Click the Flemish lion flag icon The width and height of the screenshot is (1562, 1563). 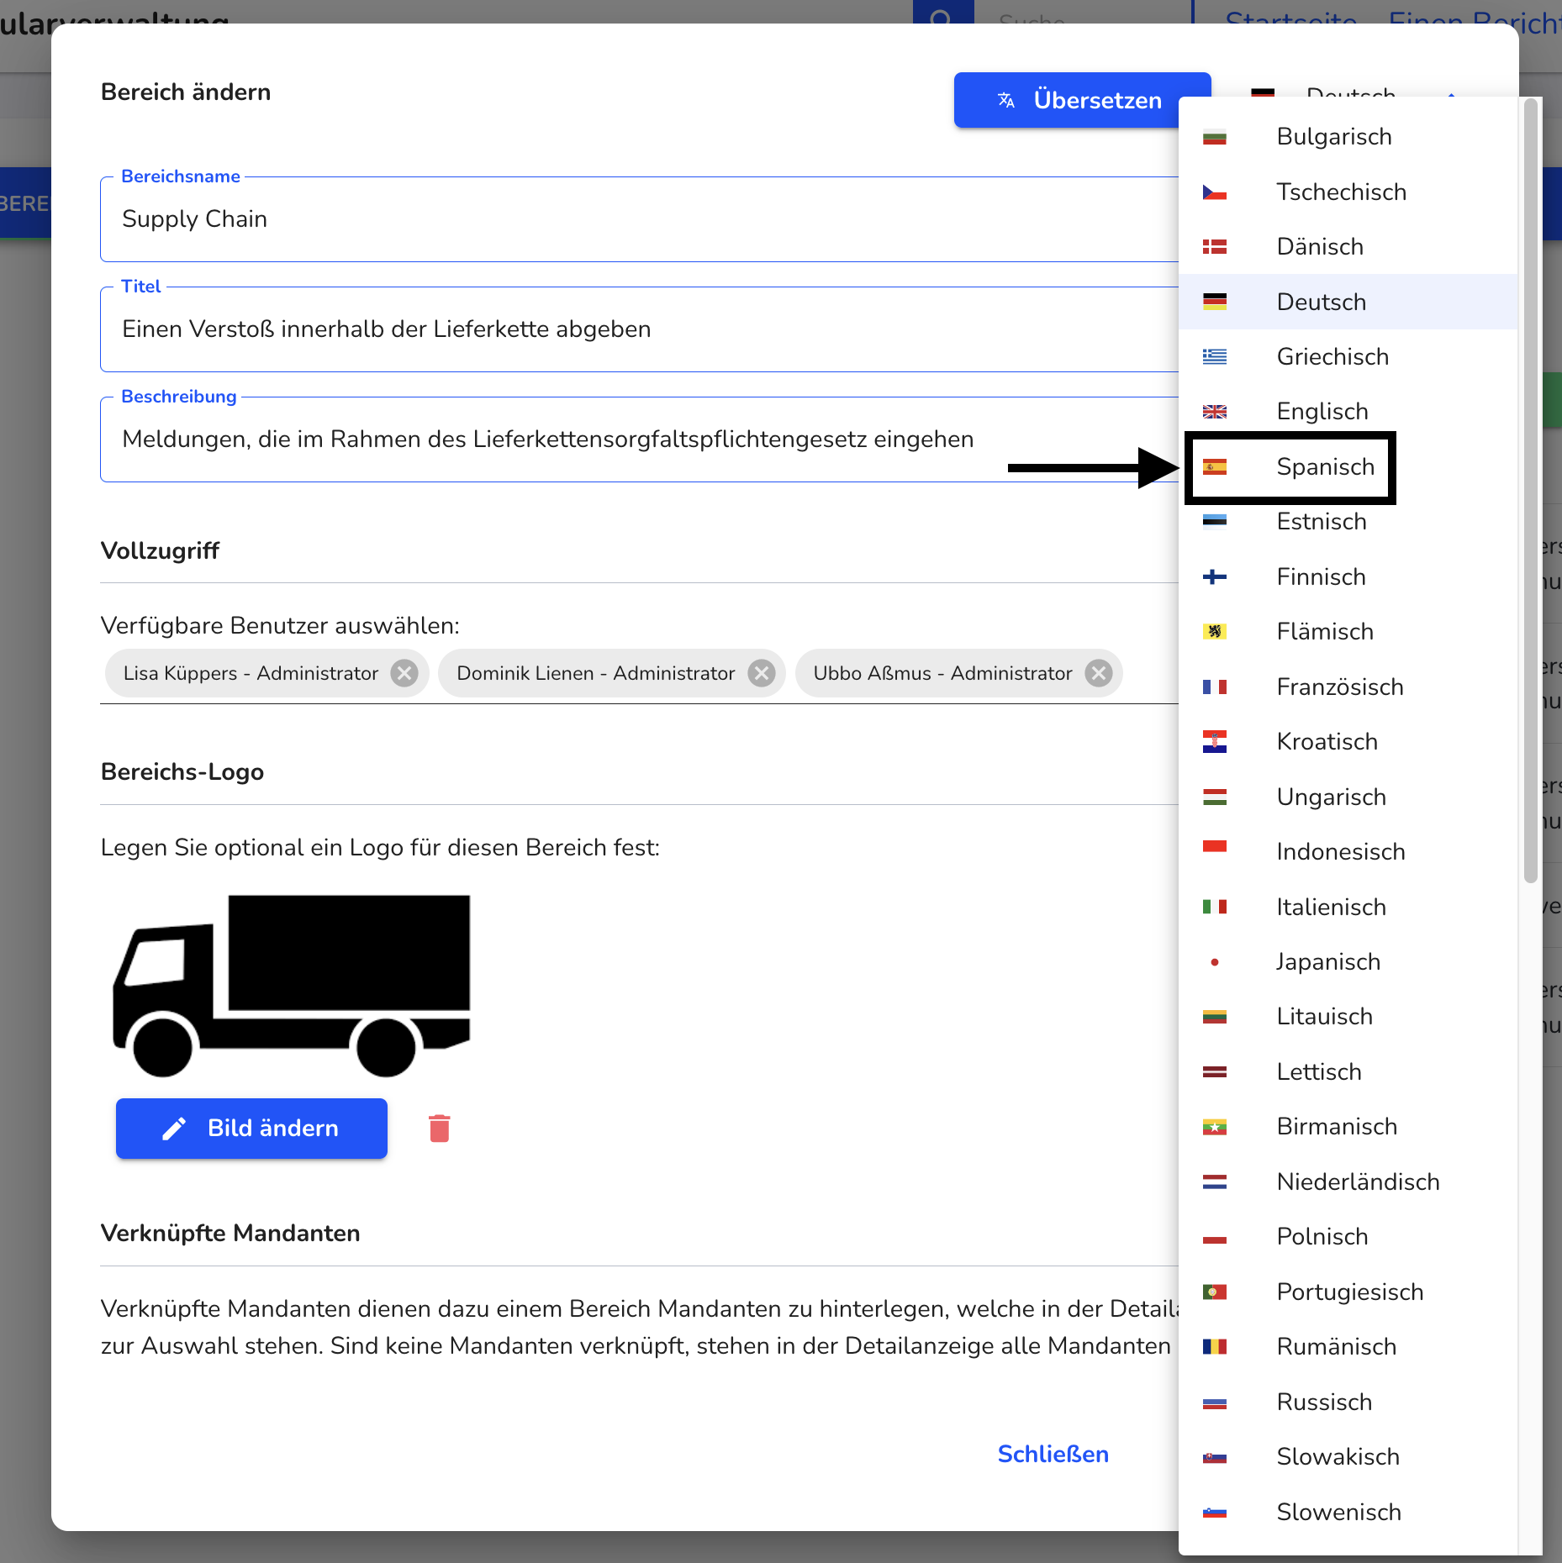click(x=1214, y=632)
